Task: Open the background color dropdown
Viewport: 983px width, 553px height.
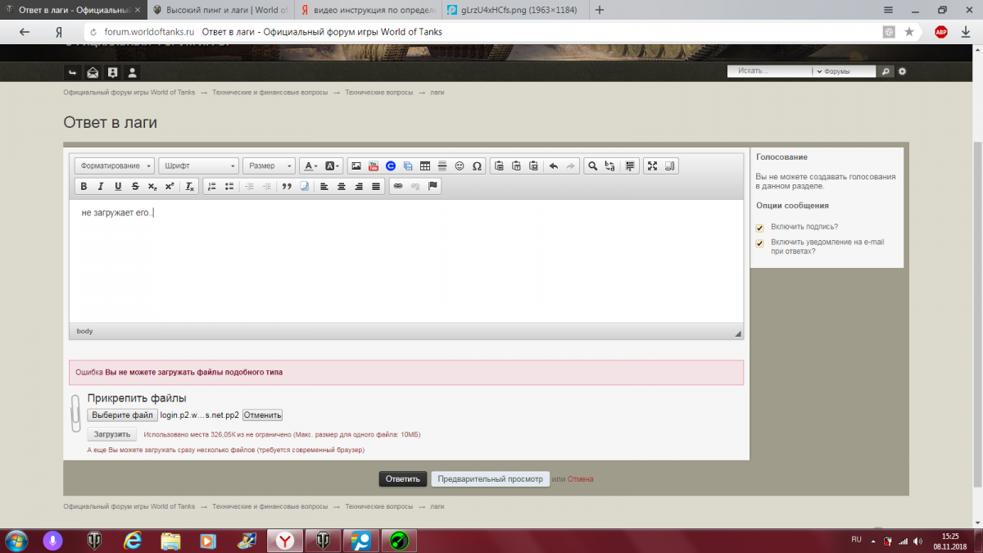Action: pos(332,165)
